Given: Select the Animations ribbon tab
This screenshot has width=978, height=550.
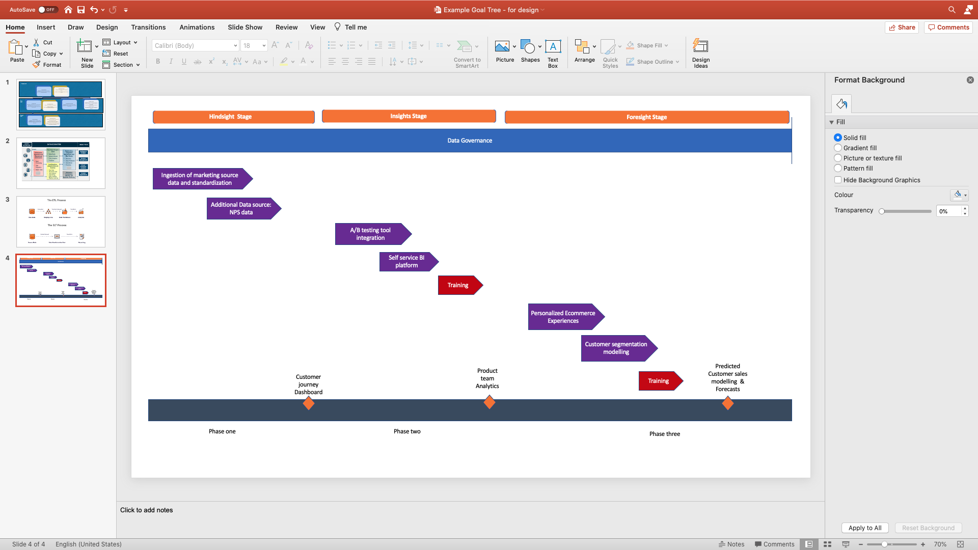Looking at the screenshot, I should coord(197,27).
